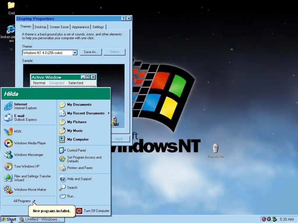Click the Save As... button
The height and width of the screenshot is (223, 298).
click(x=91, y=52)
